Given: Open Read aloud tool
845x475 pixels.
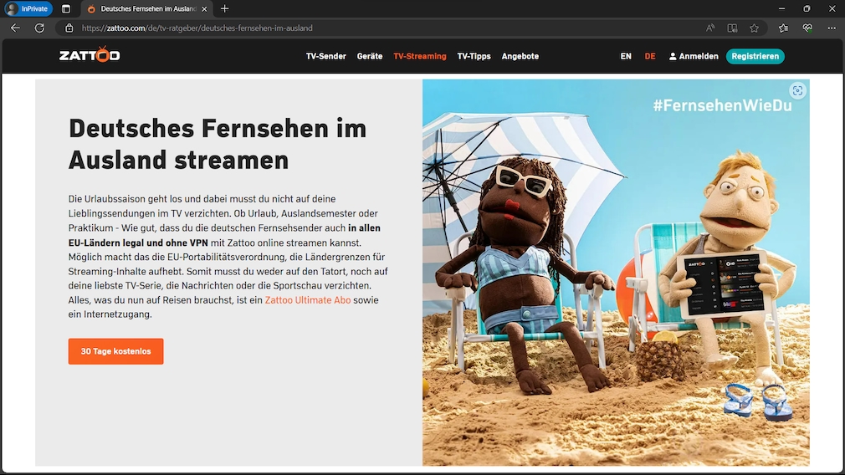Looking at the screenshot, I should [710, 28].
